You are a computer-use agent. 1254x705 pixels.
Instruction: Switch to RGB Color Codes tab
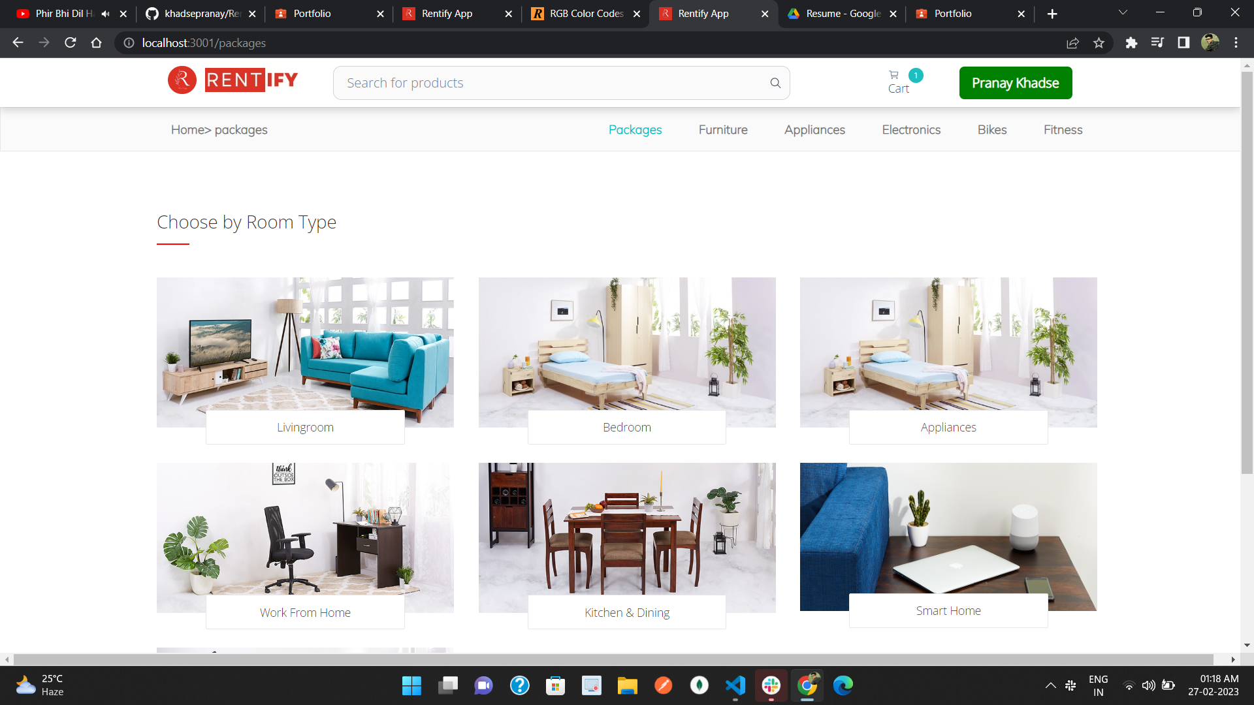[586, 14]
